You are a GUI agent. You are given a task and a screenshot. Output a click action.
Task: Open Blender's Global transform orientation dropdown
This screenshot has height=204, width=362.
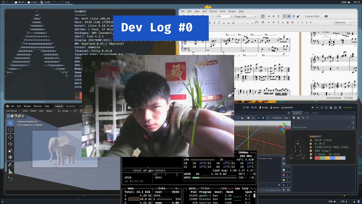coord(65,111)
